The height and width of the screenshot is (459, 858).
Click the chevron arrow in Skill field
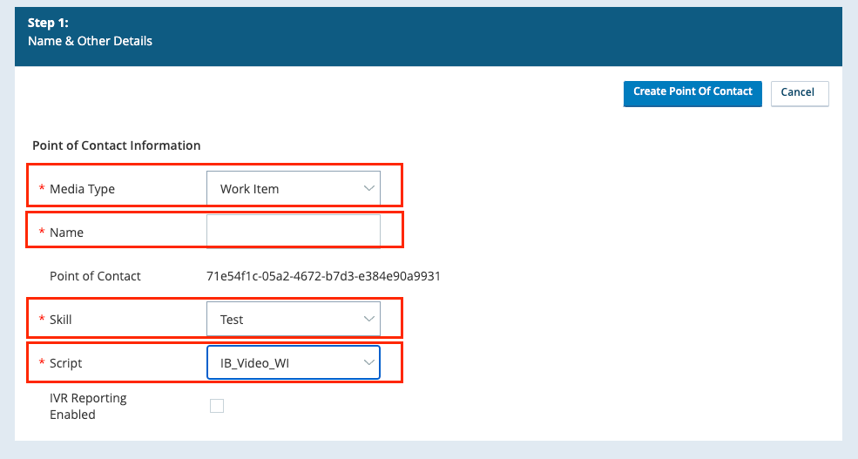pos(368,320)
